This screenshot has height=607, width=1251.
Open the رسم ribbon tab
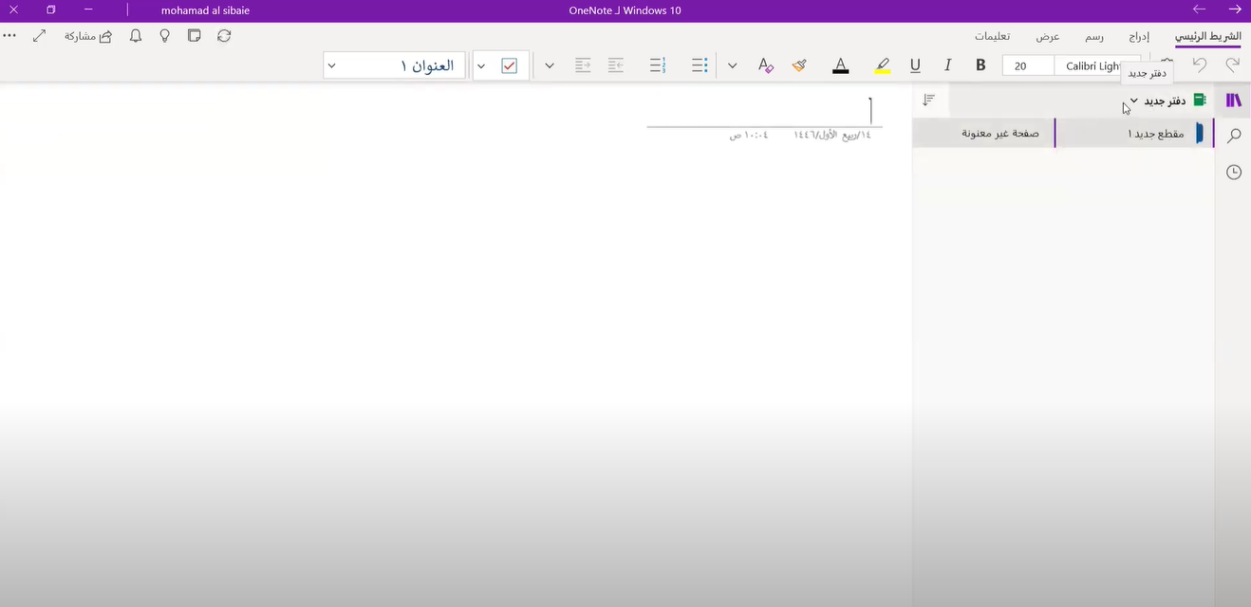tap(1094, 36)
